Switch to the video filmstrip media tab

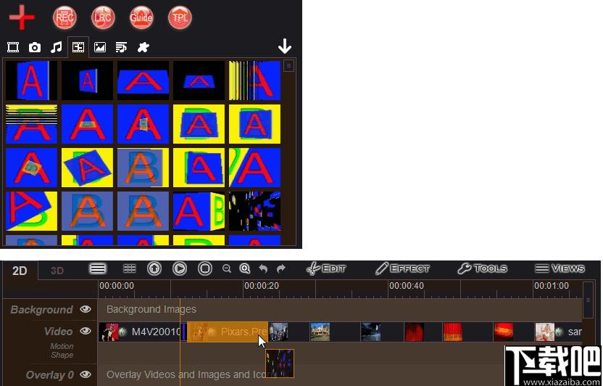coord(13,47)
